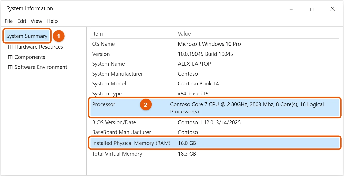The width and height of the screenshot is (344, 176).
Task: Minimize the System Information window
Action: click(291, 9)
